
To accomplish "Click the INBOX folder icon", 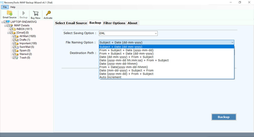I will 14,29.
